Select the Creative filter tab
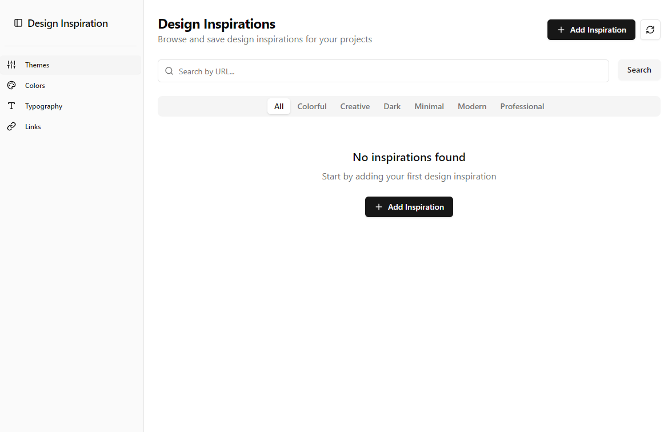The image size is (672, 432). [355, 106]
